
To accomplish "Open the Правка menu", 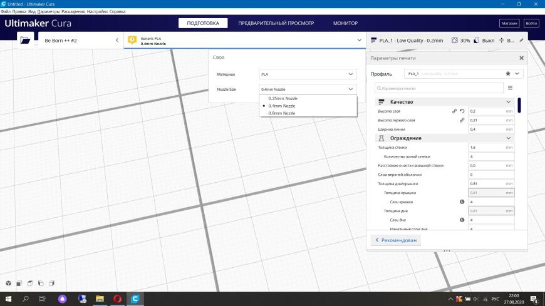I will (x=19, y=11).
